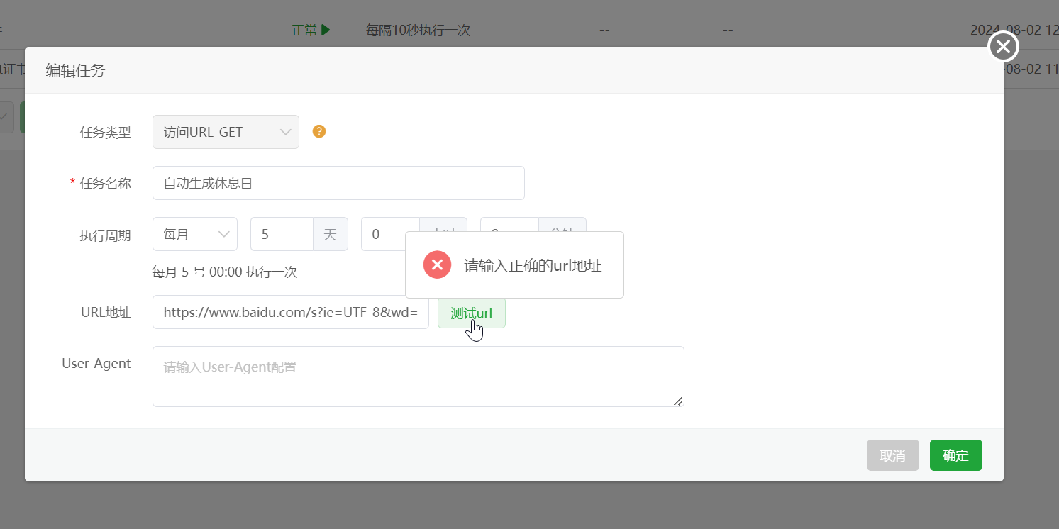Image resolution: width=1059 pixels, height=529 pixels.
Task: Click the 测试url button
Action: (x=472, y=313)
